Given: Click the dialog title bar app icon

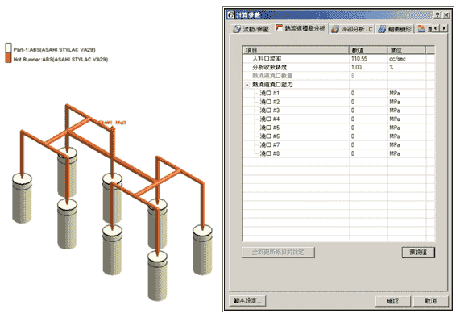Looking at the screenshot, I should tap(231, 15).
